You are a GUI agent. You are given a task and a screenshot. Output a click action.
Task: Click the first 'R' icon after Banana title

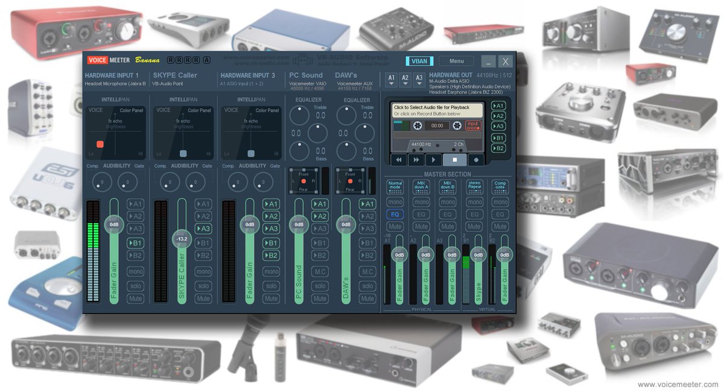pyautogui.click(x=171, y=60)
